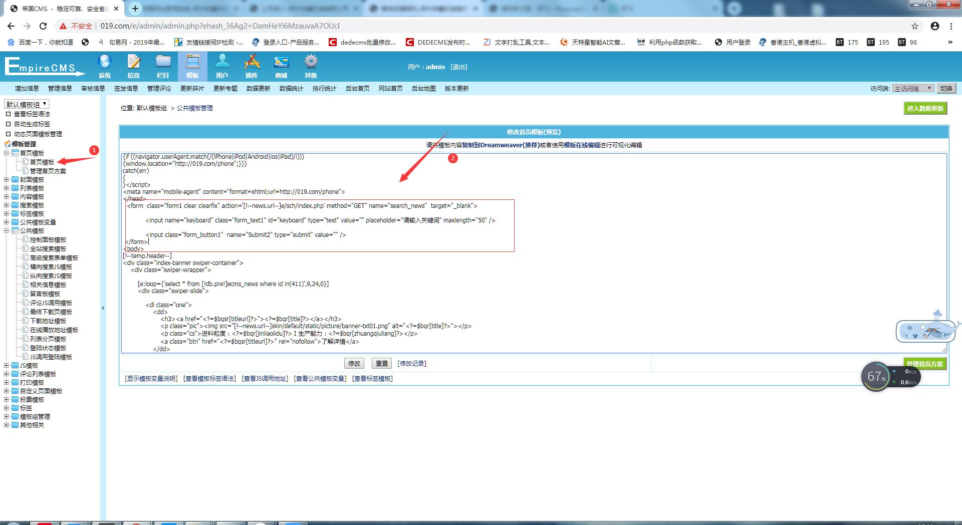Bookmark this page with star icon

pos(915,26)
